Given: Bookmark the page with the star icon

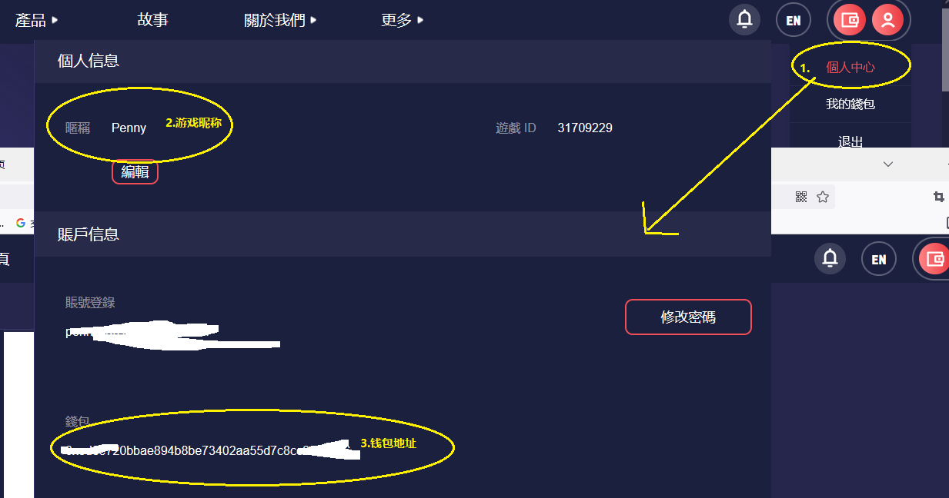Looking at the screenshot, I should (x=822, y=197).
